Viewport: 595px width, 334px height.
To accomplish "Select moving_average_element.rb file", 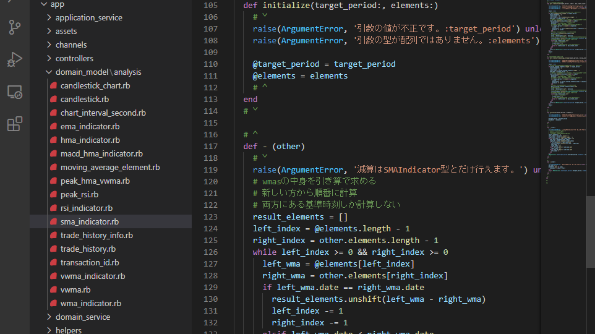I will 110,168.
